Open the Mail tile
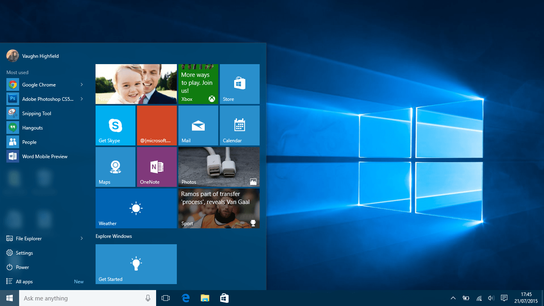The width and height of the screenshot is (544, 306). click(198, 126)
